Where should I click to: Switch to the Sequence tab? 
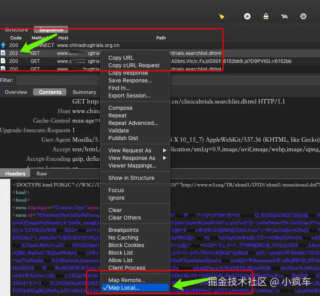pos(51,30)
